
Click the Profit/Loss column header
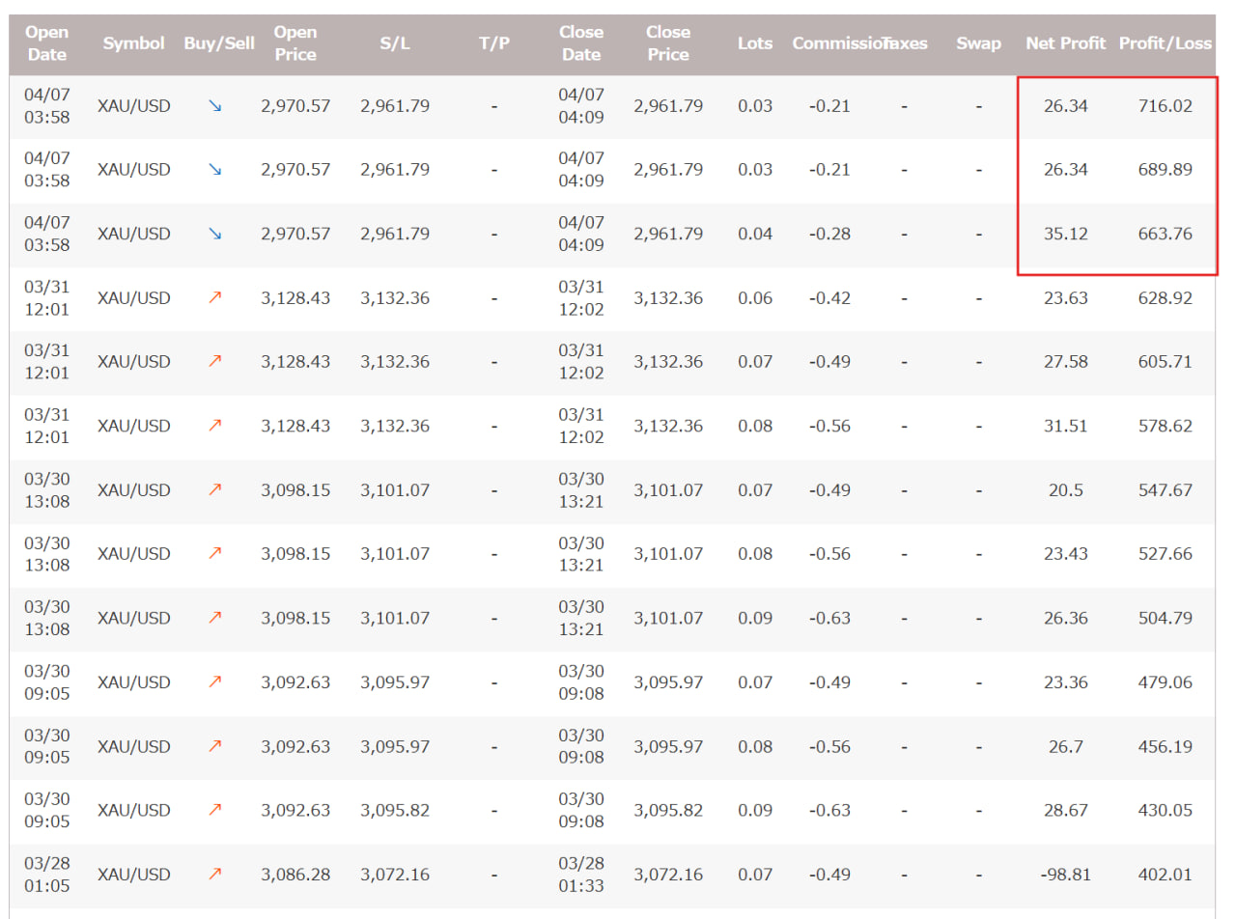tap(1165, 43)
